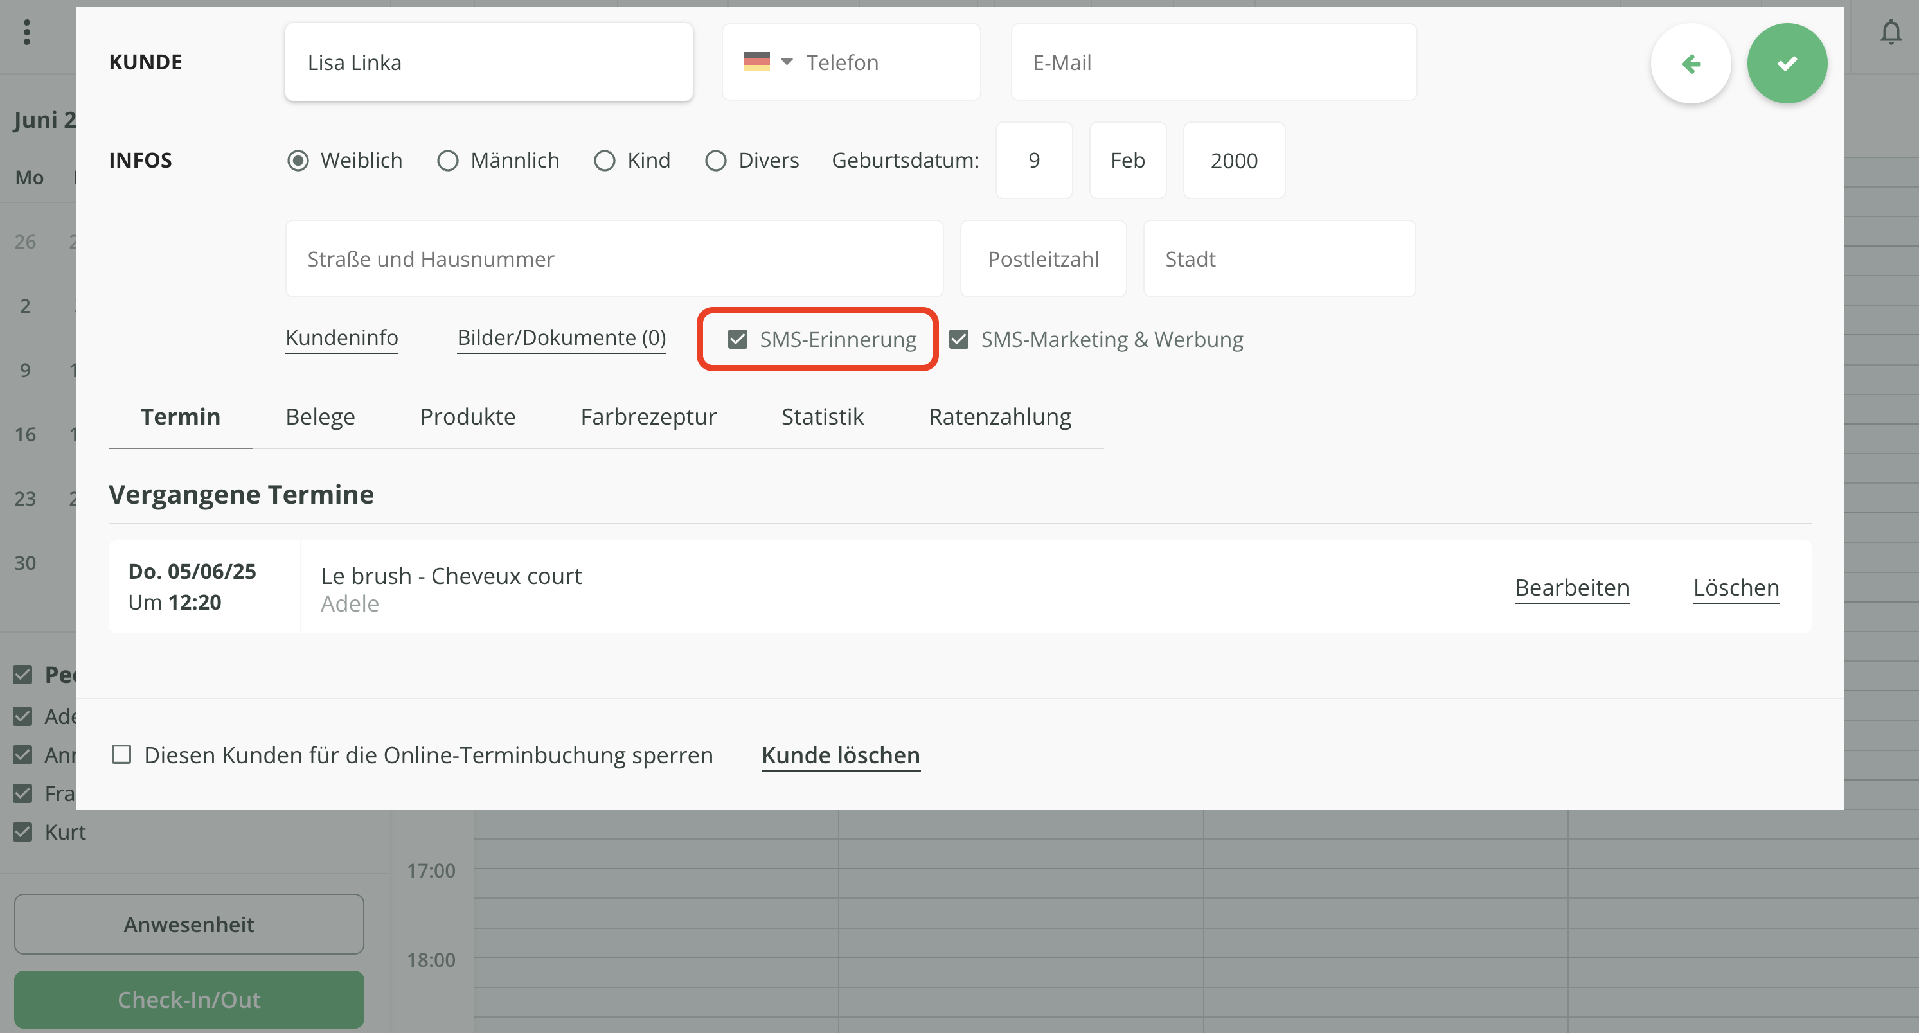Open the three-dot menu icon

click(28, 33)
